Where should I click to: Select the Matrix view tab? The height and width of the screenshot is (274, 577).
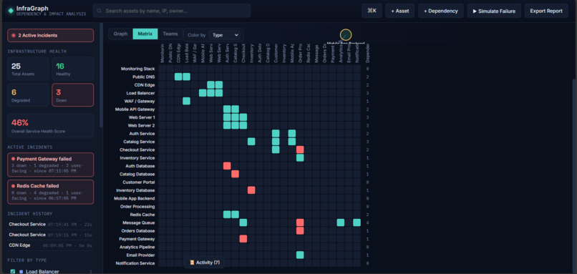(x=145, y=34)
